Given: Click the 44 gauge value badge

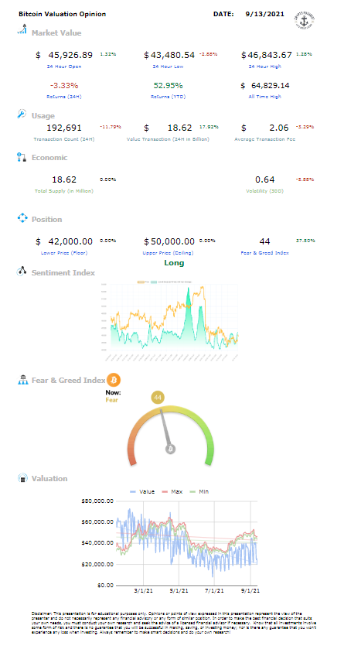Looking at the screenshot, I should tap(158, 398).
